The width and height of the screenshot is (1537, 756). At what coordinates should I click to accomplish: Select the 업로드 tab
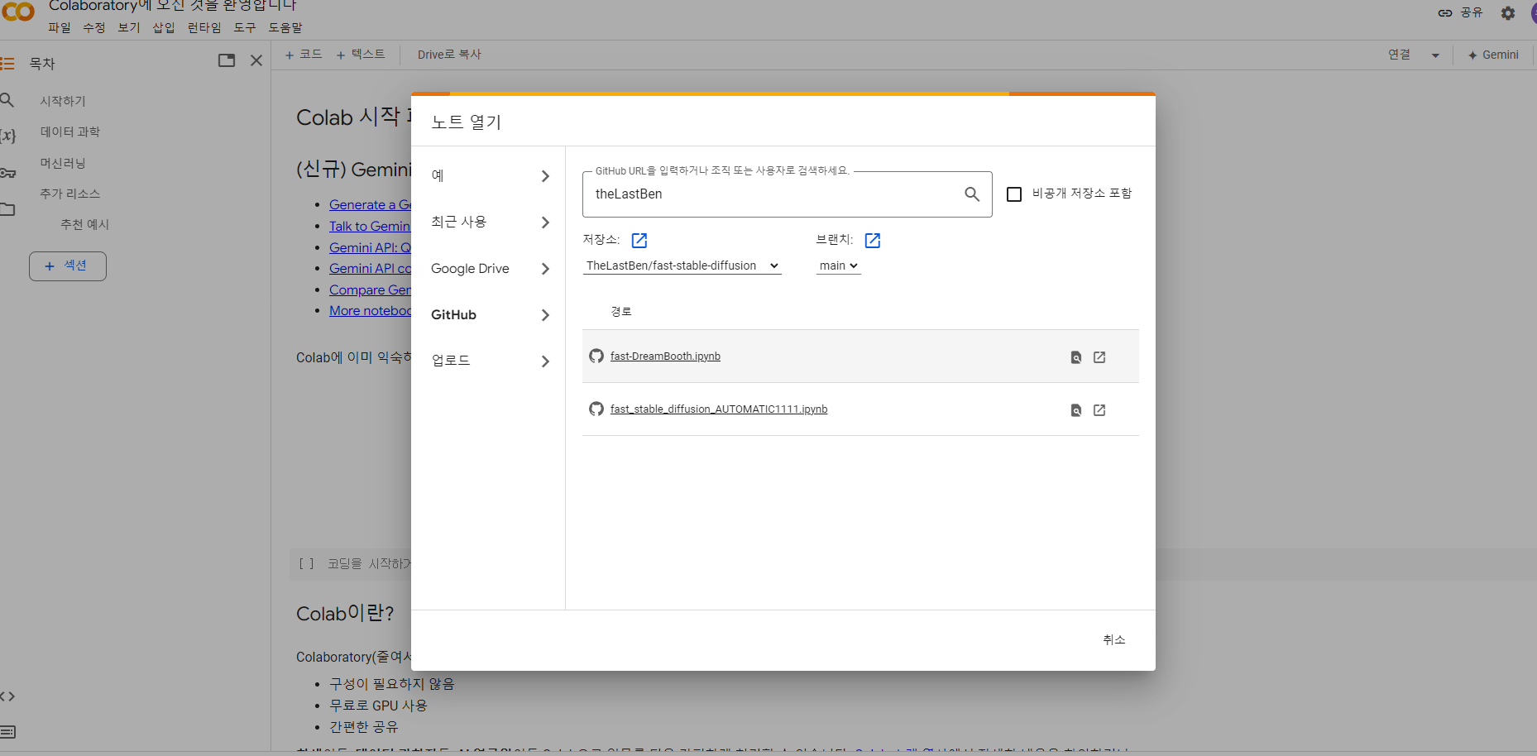pyautogui.click(x=490, y=361)
